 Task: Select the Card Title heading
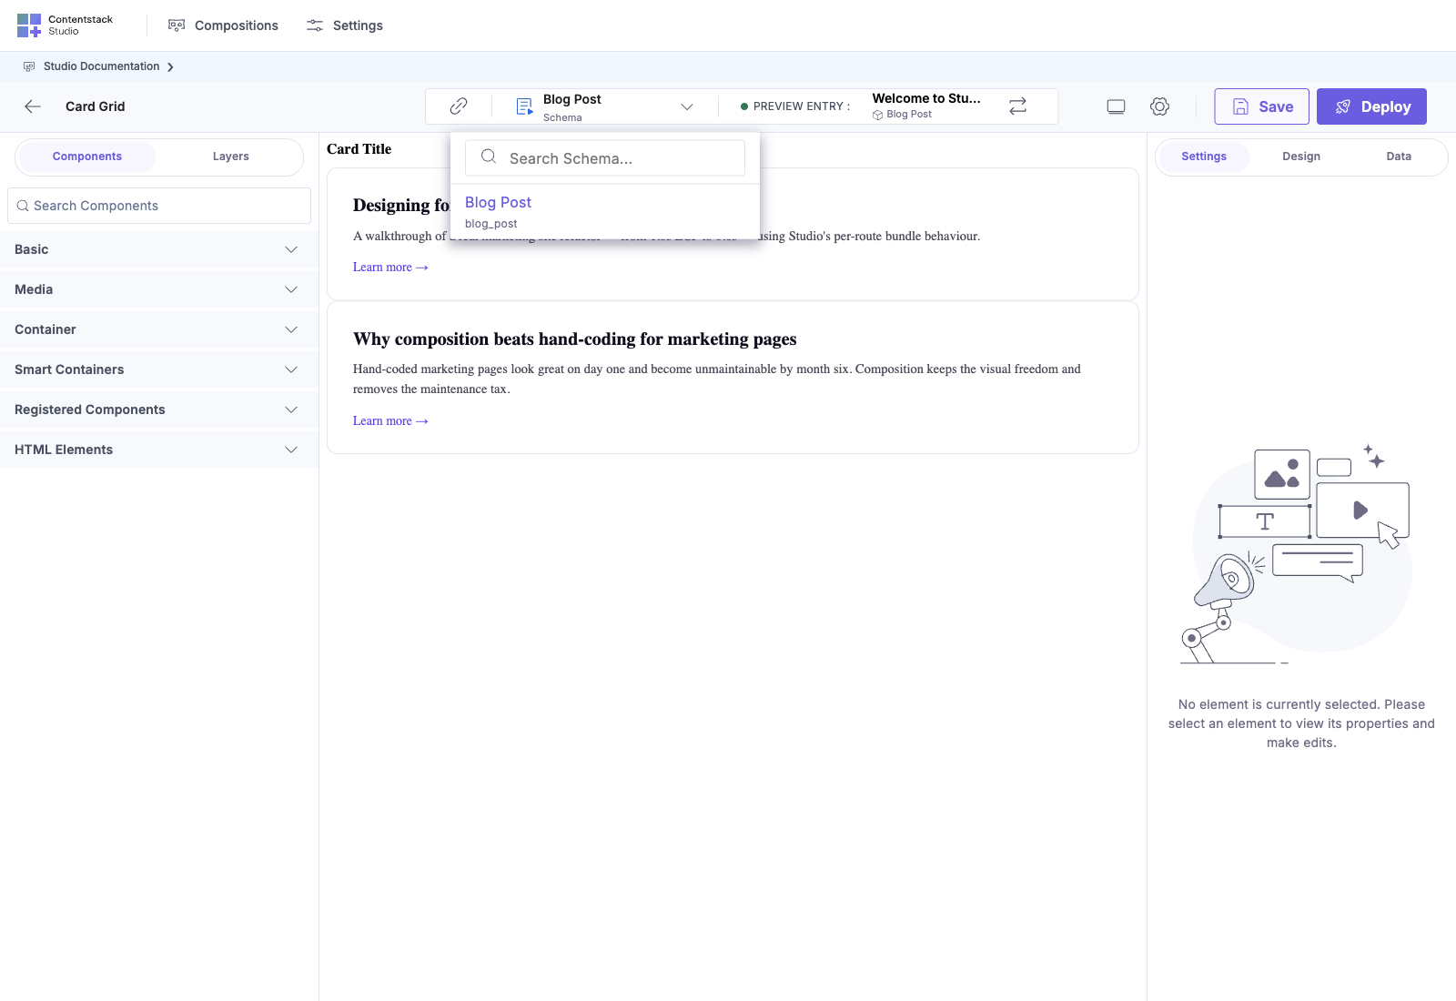tap(359, 149)
